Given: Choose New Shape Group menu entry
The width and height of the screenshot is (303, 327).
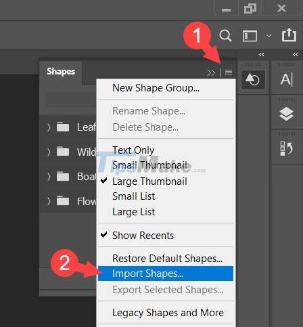Looking at the screenshot, I should pos(166,88).
